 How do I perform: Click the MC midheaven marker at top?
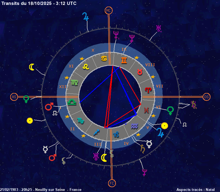pos(109,11)
